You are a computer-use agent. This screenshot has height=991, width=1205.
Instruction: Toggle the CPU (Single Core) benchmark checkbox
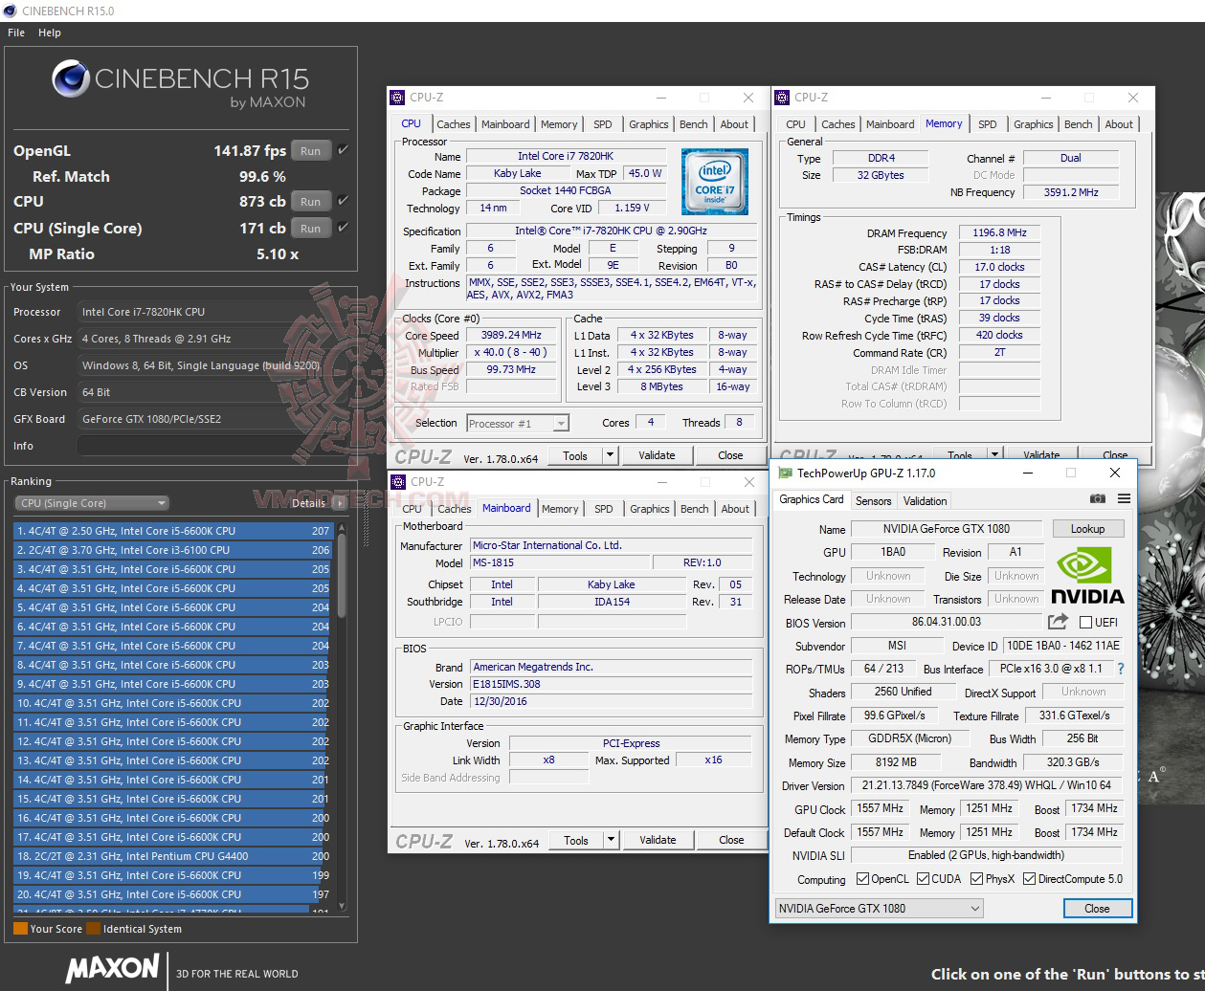pos(343,228)
